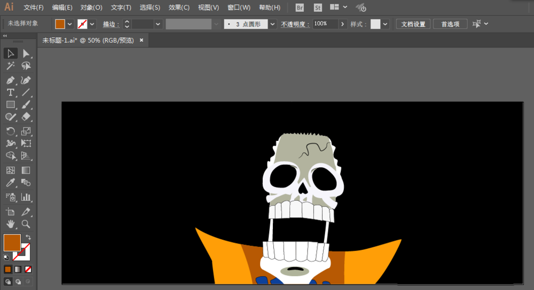The image size is (534, 290).
Task: Expand the align options dropdown arrow
Action: (486, 24)
